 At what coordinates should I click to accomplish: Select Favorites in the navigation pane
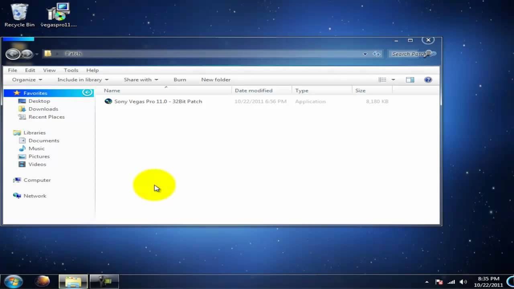pos(35,93)
